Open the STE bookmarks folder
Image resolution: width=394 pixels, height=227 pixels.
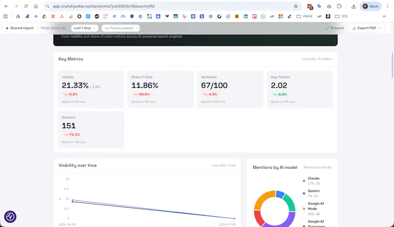pos(341,16)
